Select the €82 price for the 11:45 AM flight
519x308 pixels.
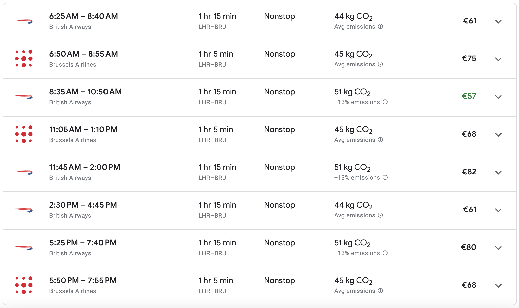tap(469, 172)
